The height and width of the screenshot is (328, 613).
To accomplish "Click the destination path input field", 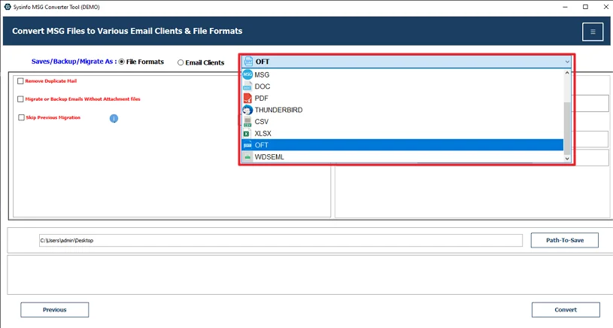I will pos(281,241).
